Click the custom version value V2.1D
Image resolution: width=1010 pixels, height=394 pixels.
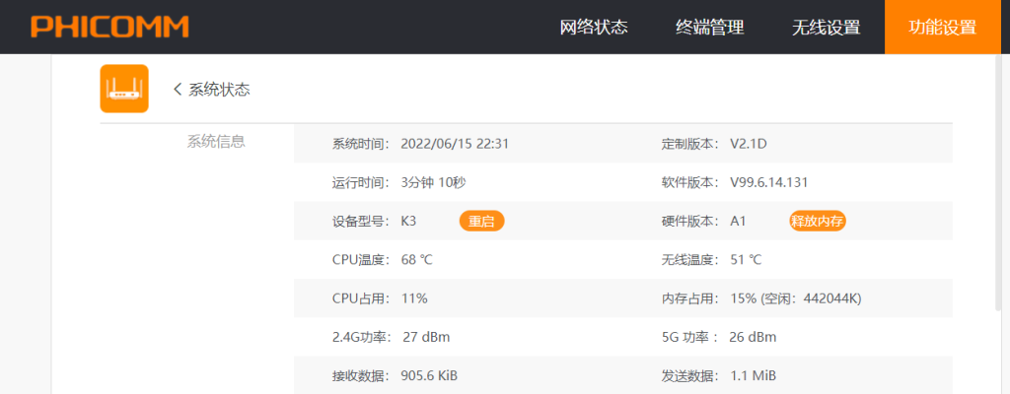[748, 144]
